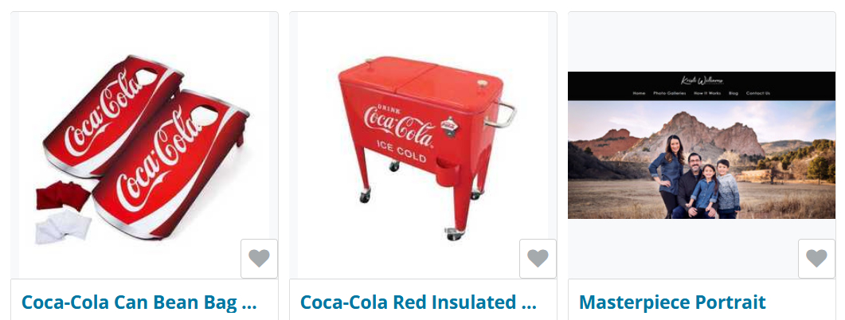The image size is (845, 320).
Task: Click the family portrait landscape photo
Action: [x=702, y=159]
